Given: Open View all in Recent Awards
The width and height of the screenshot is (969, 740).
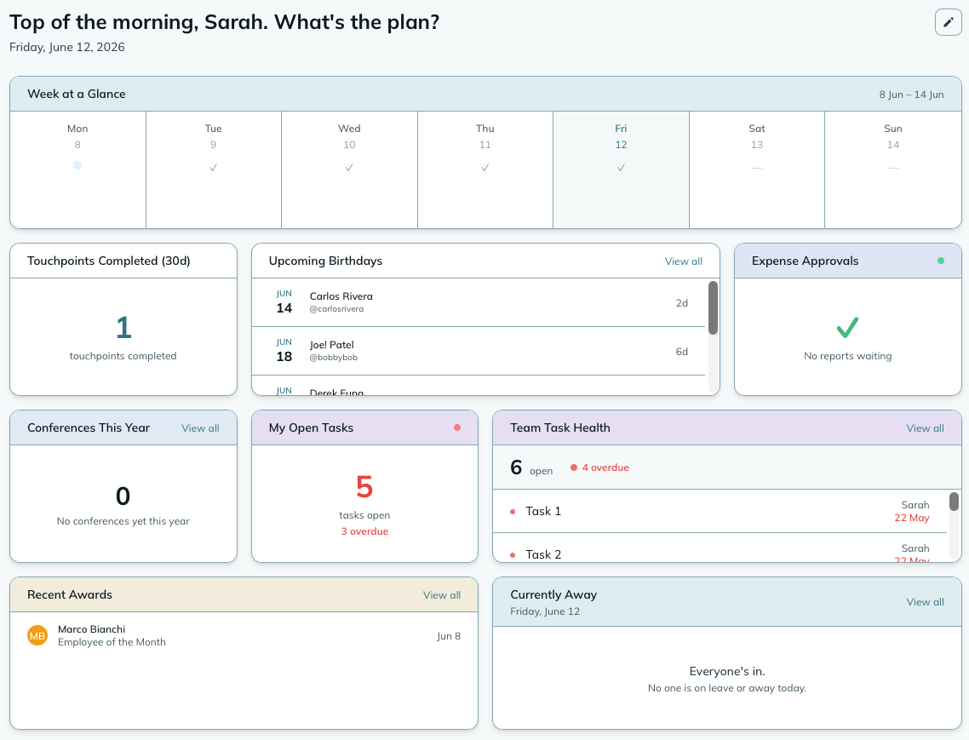Looking at the screenshot, I should 442,595.
